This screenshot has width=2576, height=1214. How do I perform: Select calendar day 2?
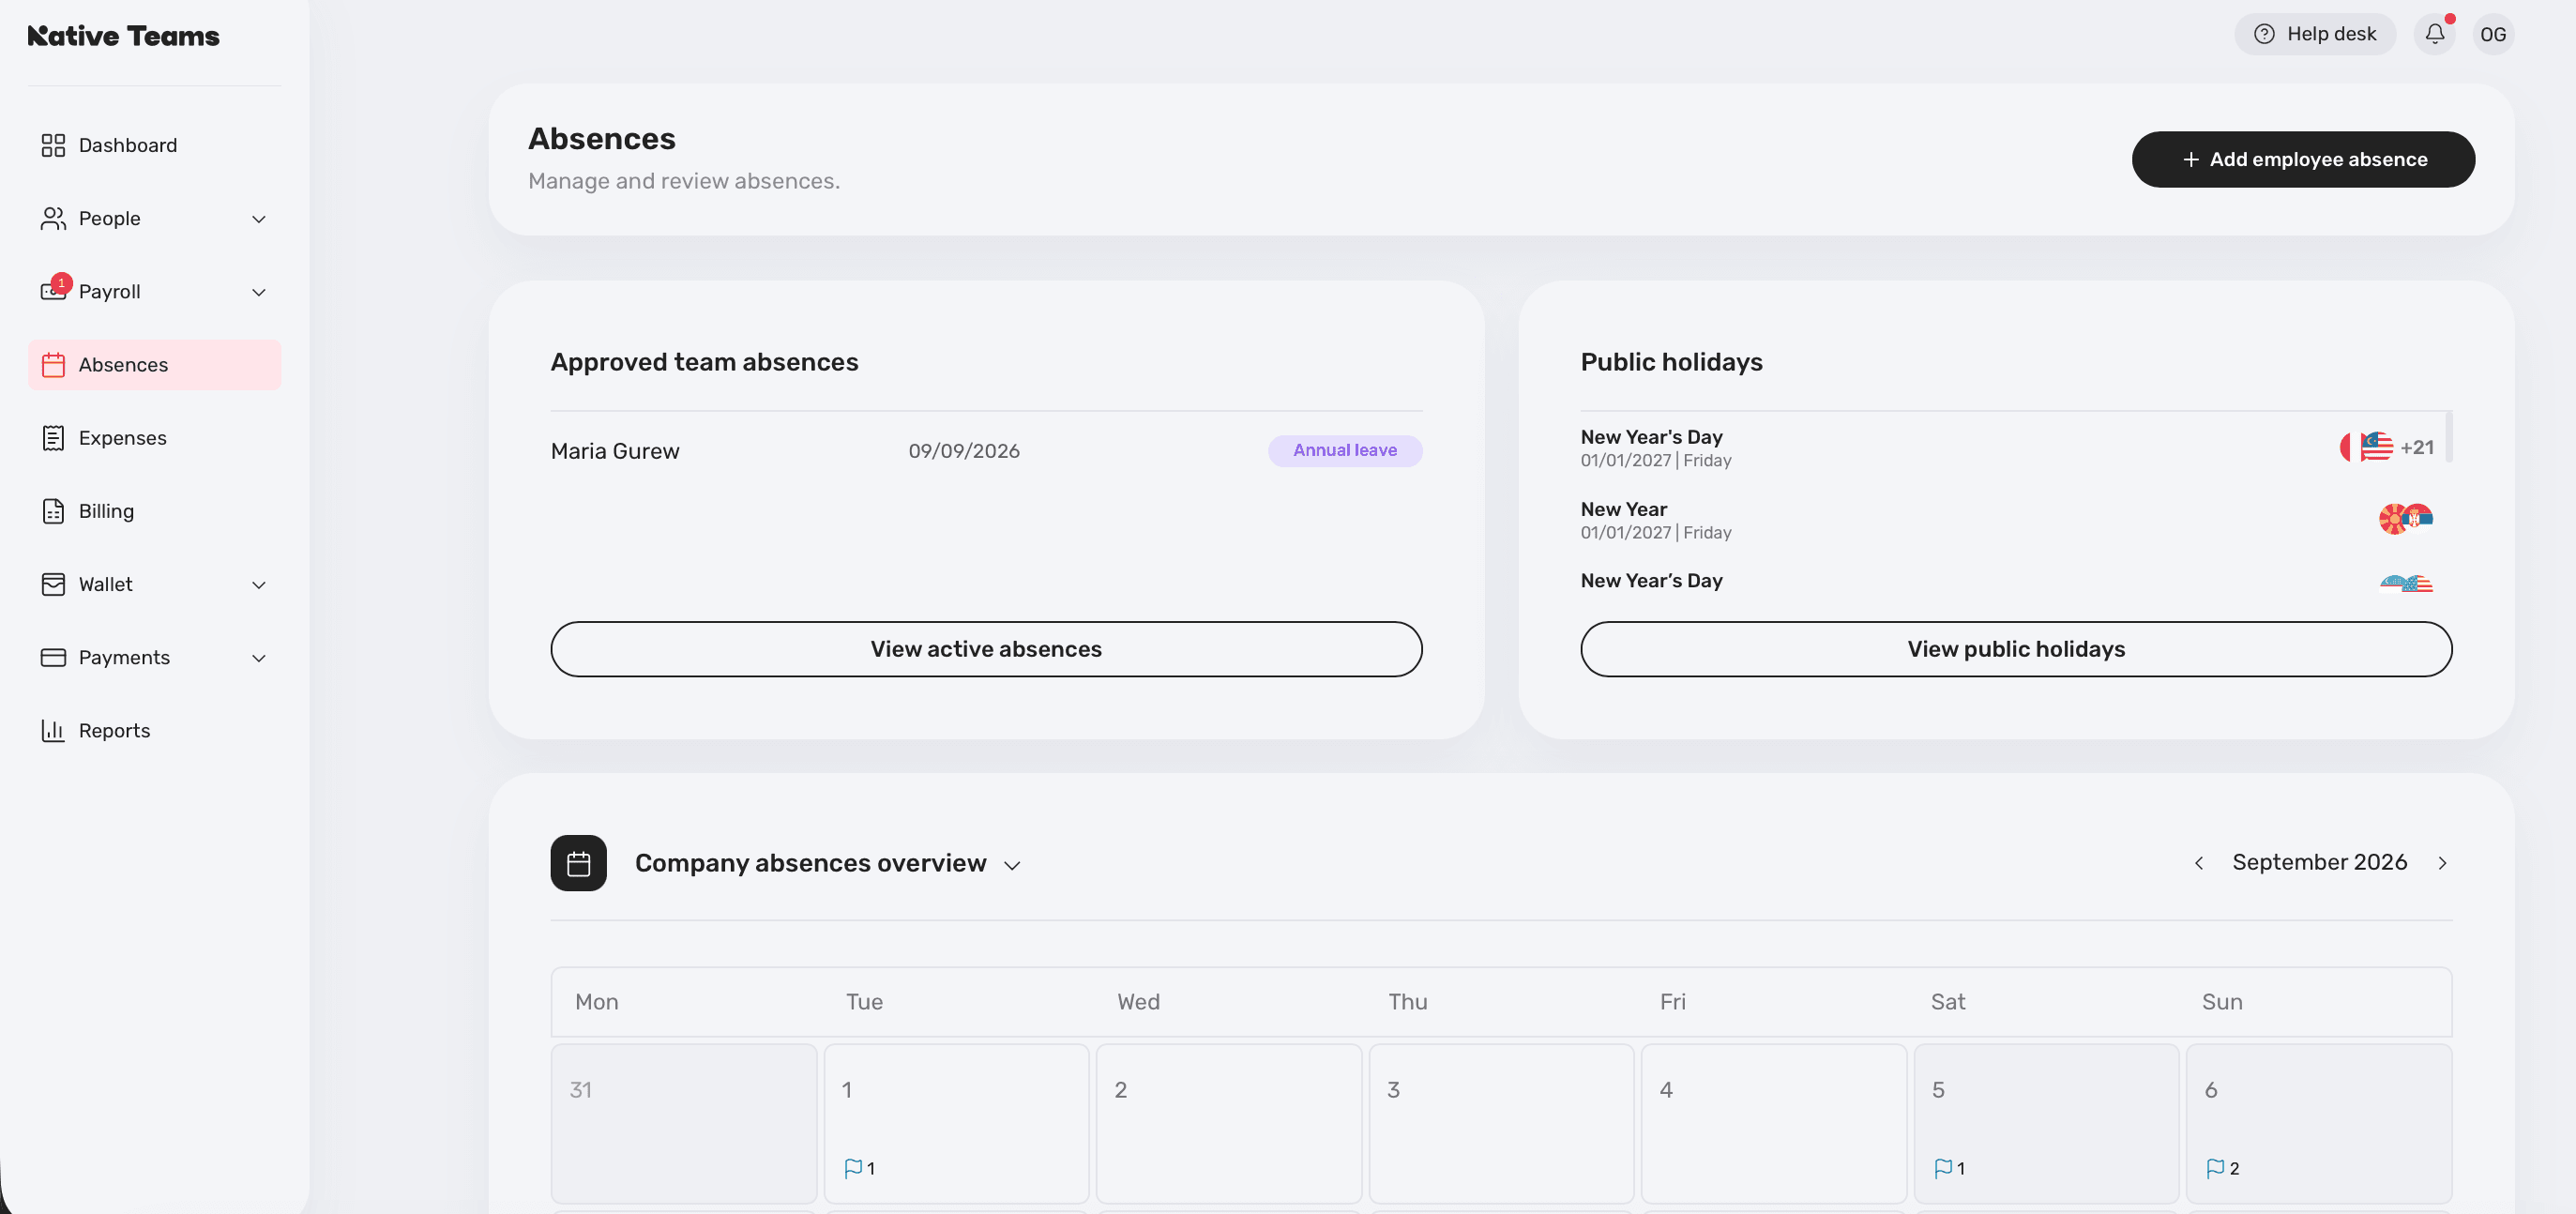coord(1228,1123)
